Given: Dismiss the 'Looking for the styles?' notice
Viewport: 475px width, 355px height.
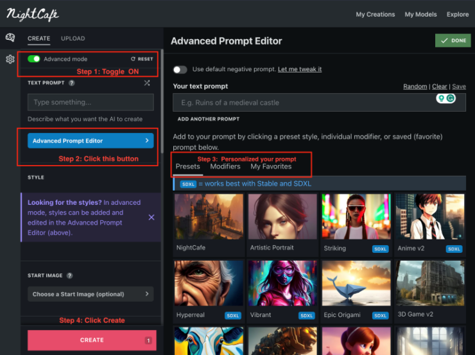Looking at the screenshot, I should [151, 218].
